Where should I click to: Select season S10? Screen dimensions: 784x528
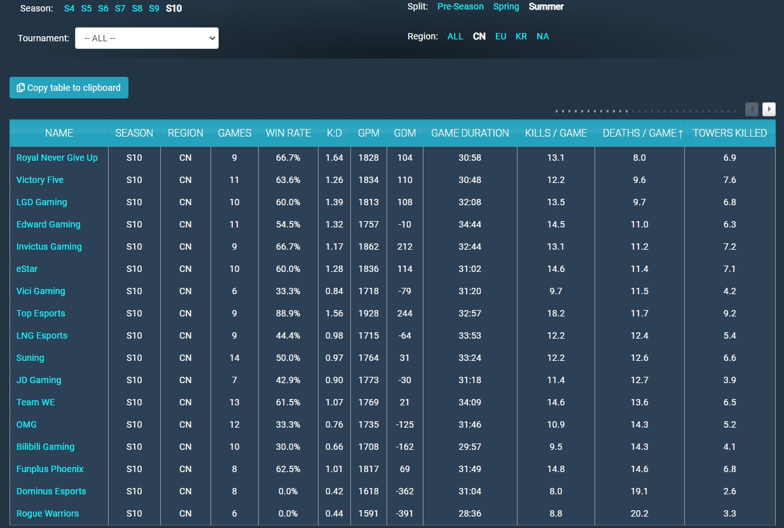click(174, 8)
